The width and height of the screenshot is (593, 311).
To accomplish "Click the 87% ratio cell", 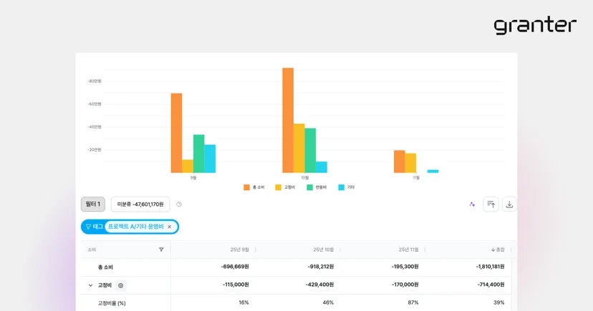I will pos(413,302).
